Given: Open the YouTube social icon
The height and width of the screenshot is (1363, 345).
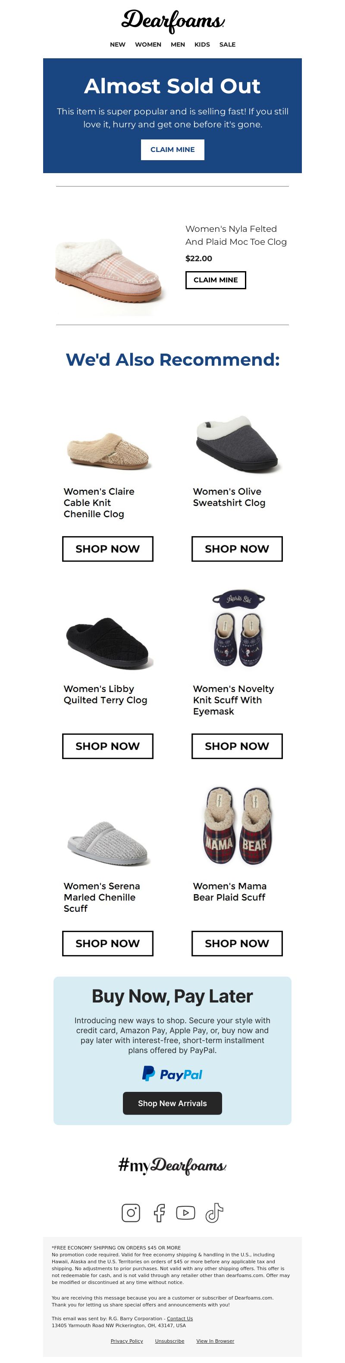Looking at the screenshot, I should (x=185, y=1212).
